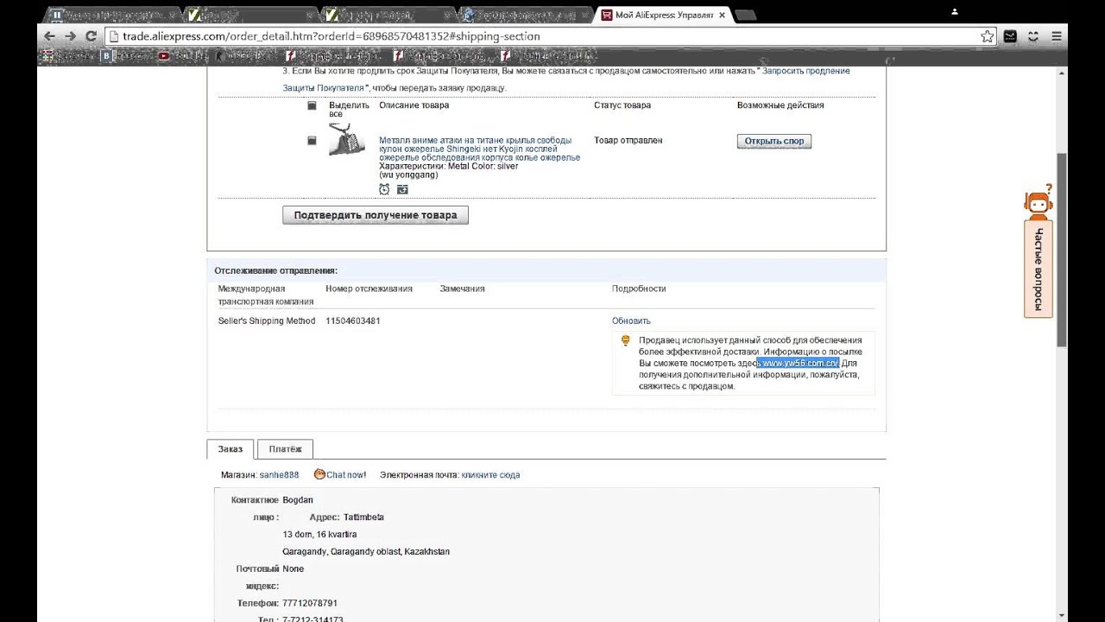Click the address line 13 dom, 16 kvartira
This screenshot has width=1105, height=622.
[x=319, y=535]
